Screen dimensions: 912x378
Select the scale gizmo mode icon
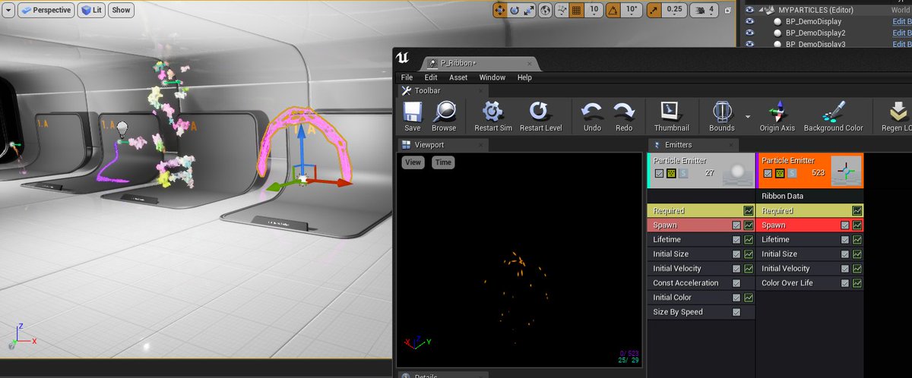pos(529,10)
